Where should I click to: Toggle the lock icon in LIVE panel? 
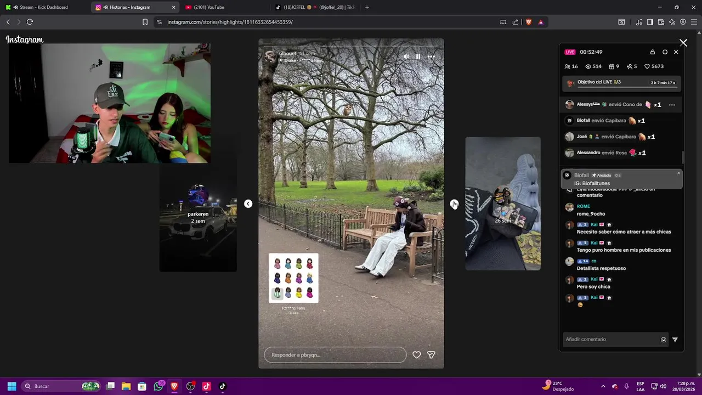653,52
